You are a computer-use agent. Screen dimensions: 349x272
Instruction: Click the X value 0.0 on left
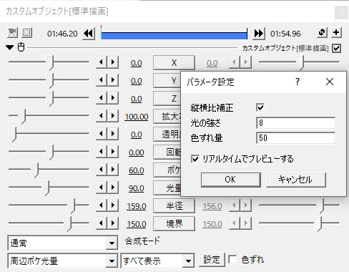coord(136,63)
